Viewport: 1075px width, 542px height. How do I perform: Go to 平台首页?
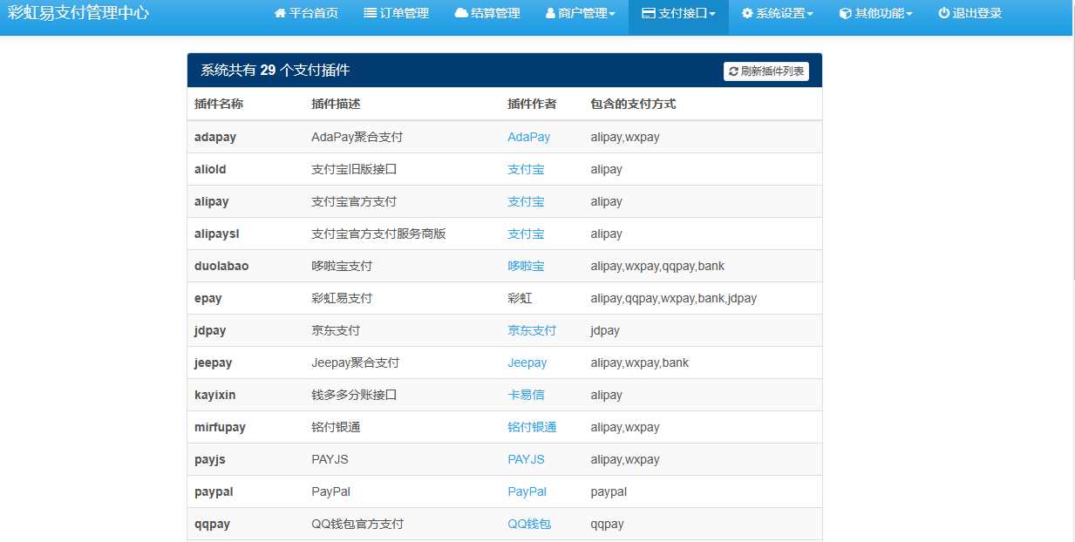(x=307, y=13)
